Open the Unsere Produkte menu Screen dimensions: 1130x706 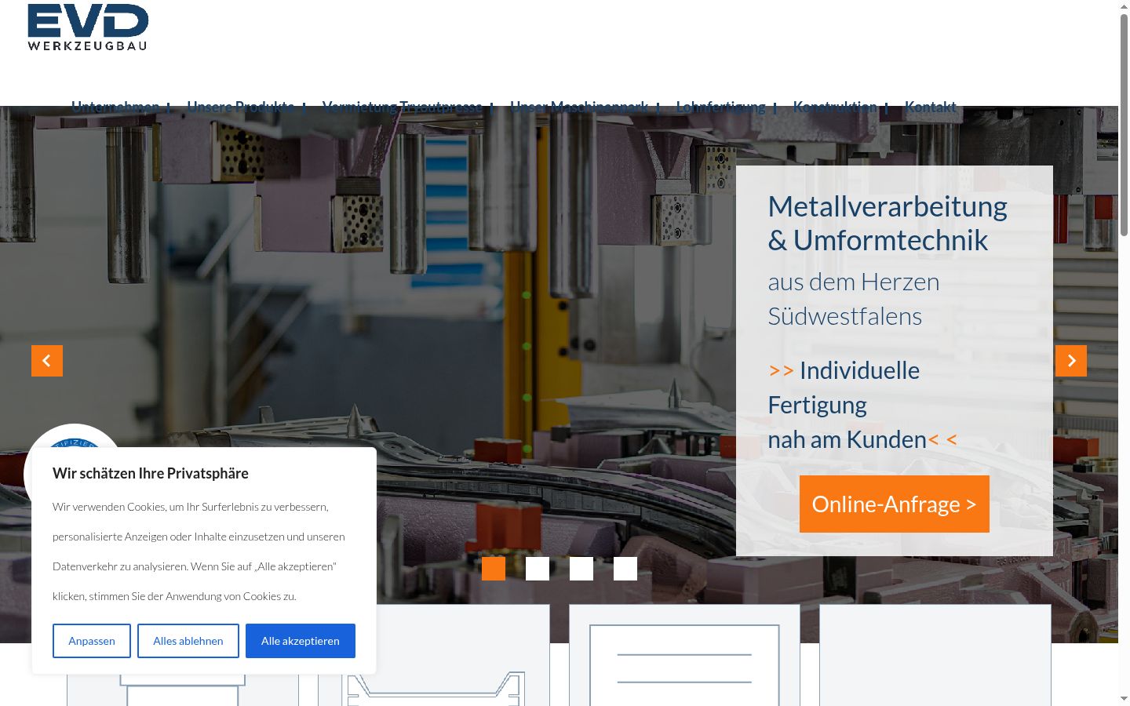pos(241,107)
